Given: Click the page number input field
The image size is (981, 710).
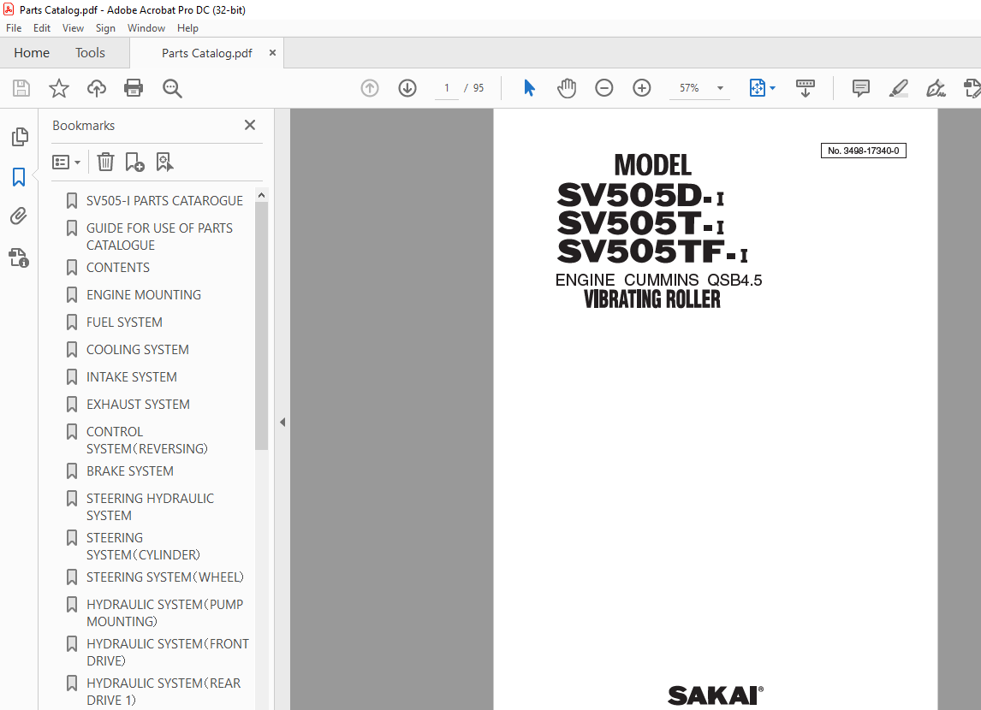Looking at the screenshot, I should (x=447, y=88).
